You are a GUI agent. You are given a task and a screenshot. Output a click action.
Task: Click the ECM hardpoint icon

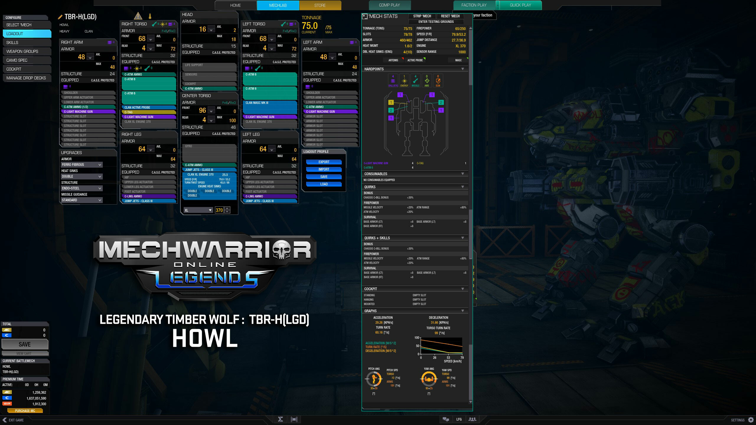438,80
